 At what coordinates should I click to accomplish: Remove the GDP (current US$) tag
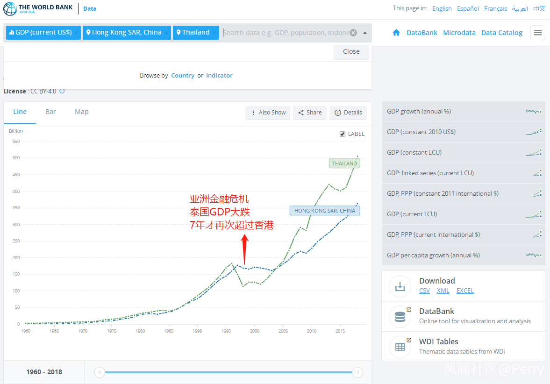click(76, 33)
